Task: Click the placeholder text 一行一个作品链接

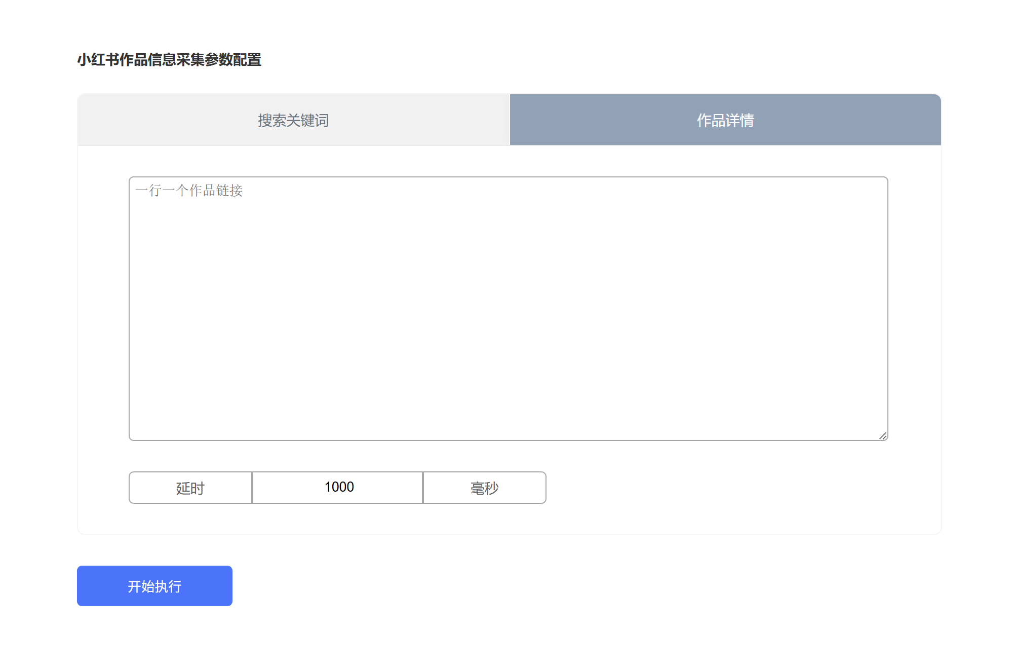Action: pyautogui.click(x=189, y=191)
